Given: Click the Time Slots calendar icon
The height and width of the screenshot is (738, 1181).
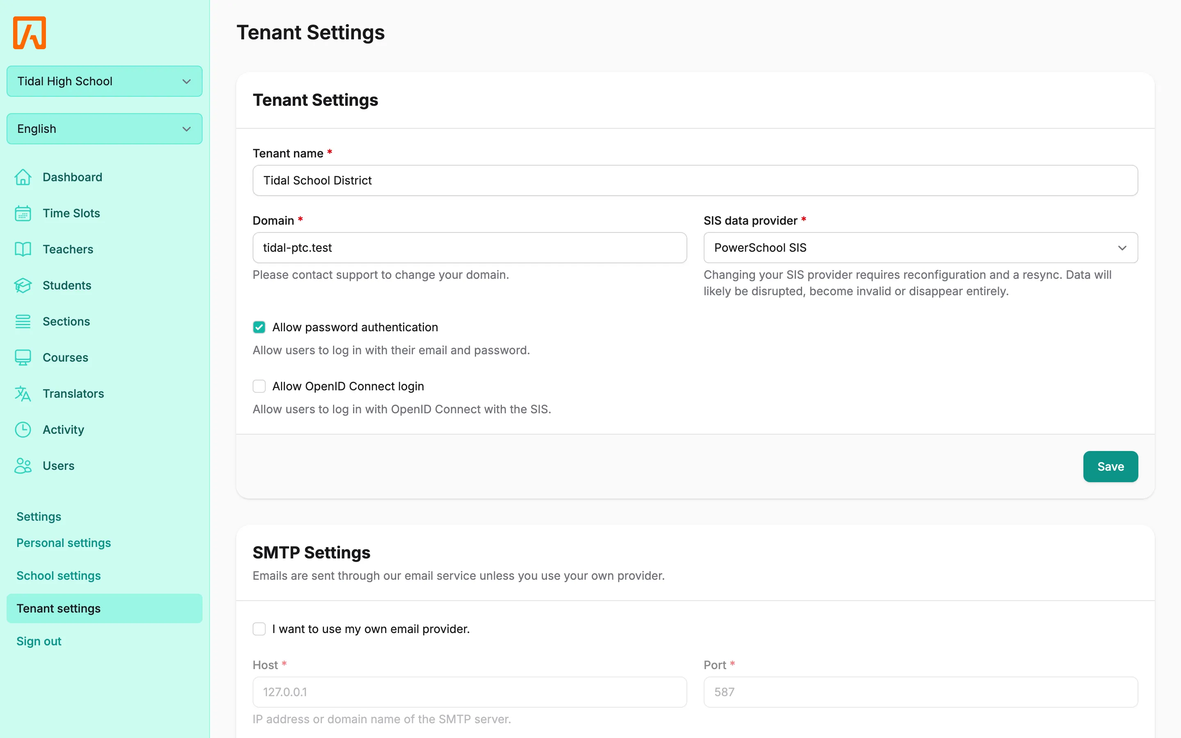Looking at the screenshot, I should pos(23,213).
